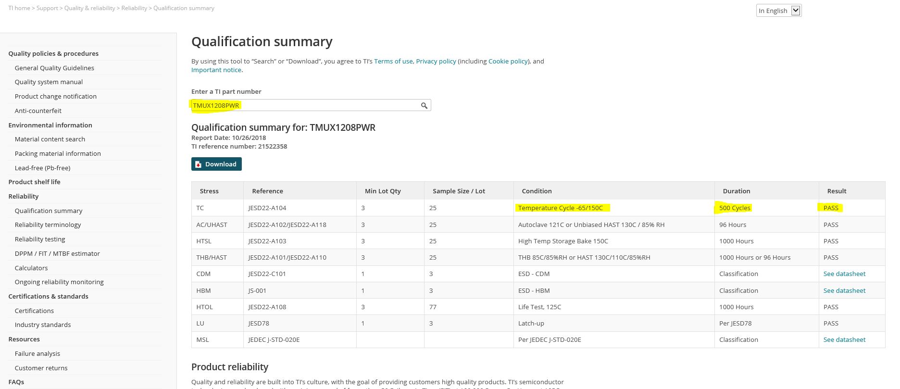Screen dimensions: 900x389
Task: Select the Product reliability heading
Action: coord(230,367)
